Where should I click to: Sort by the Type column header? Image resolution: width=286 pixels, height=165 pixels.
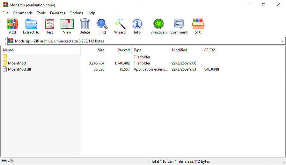tap(151, 50)
